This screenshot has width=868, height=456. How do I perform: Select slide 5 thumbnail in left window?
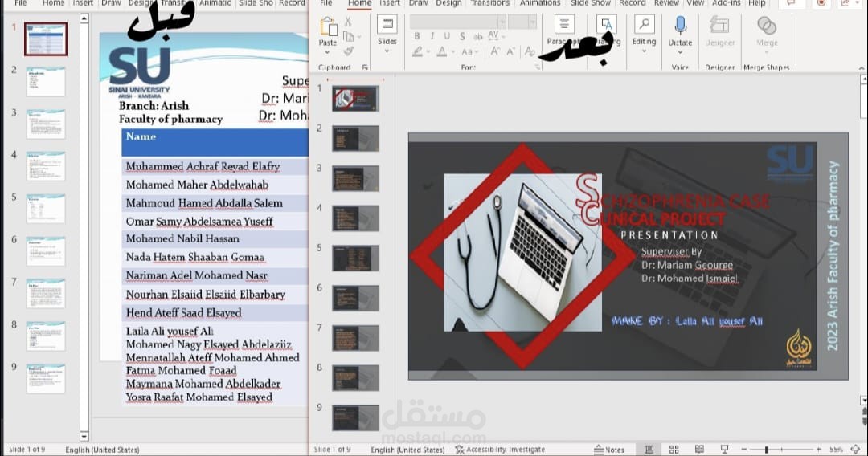45,209
